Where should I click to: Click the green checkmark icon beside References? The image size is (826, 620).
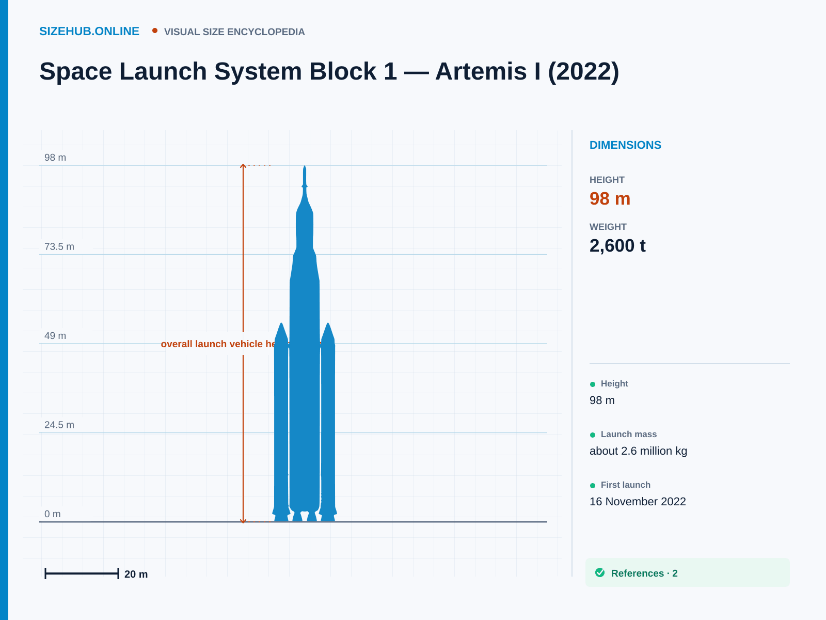[600, 572]
